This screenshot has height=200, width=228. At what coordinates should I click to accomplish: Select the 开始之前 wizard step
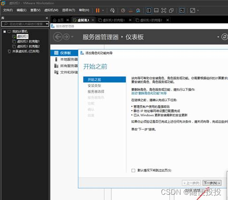pos(105,80)
